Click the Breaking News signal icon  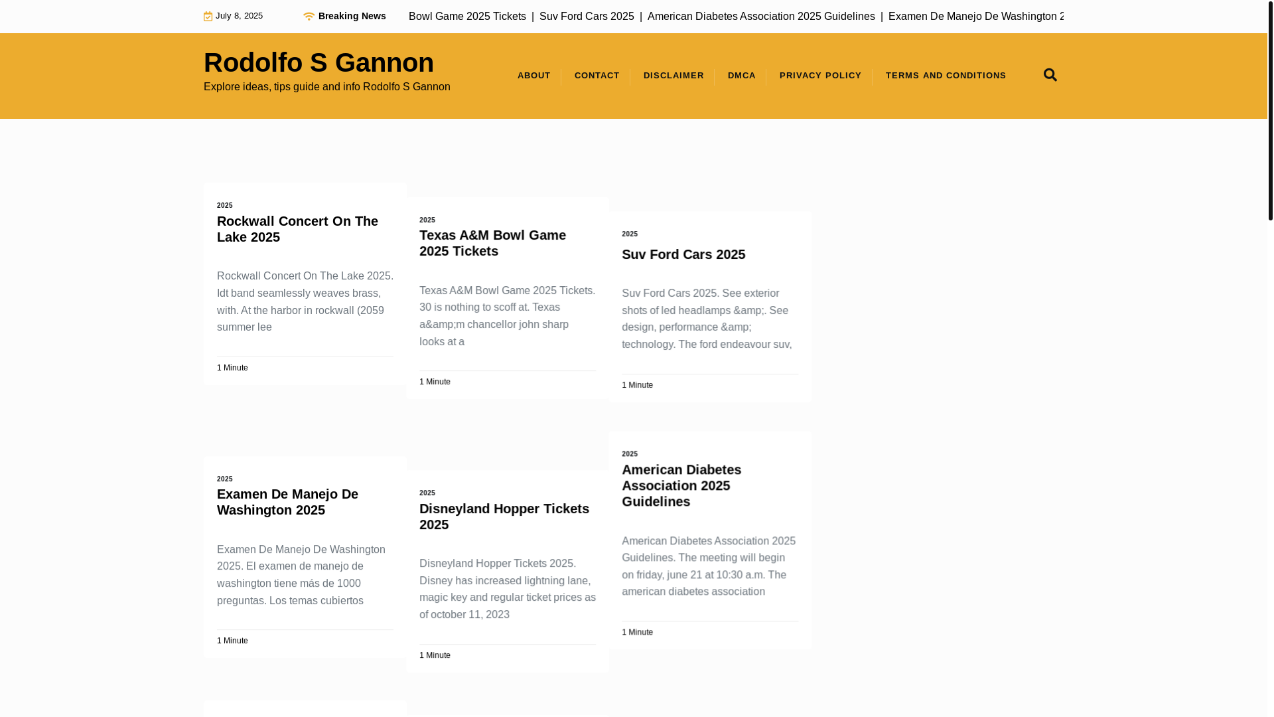309,17
